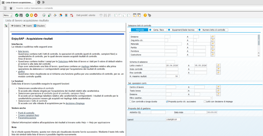Open the lista lavoro link
This screenshot has height=136, width=263.
pos(24,51)
